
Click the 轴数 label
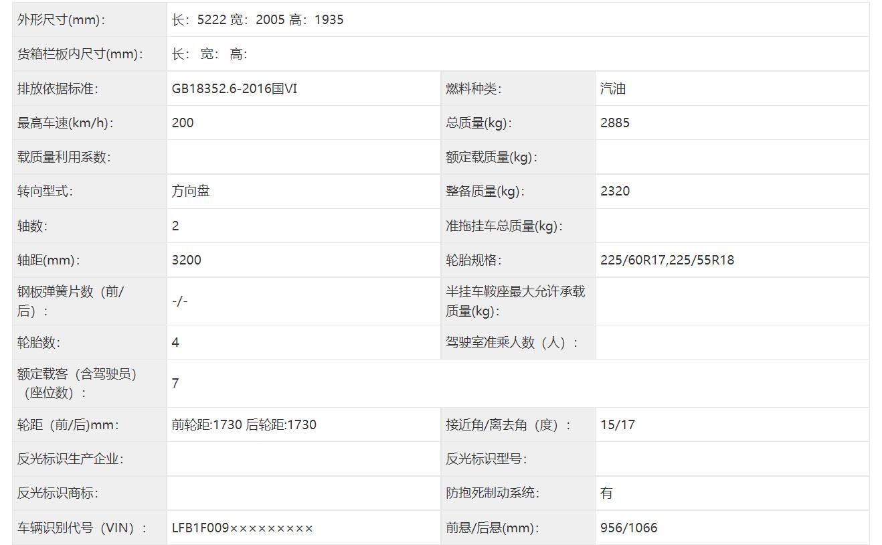point(32,226)
